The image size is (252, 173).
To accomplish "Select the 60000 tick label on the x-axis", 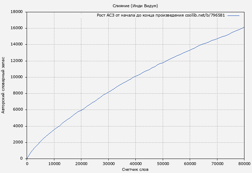I will [190, 164].
